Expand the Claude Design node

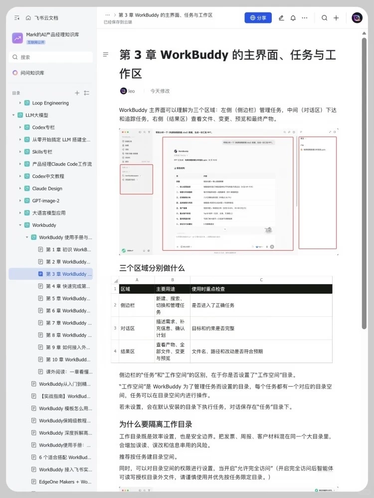[20, 188]
